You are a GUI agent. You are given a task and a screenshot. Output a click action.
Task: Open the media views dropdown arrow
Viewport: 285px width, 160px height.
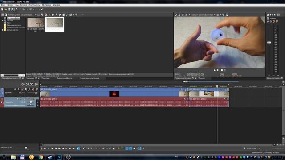coord(73,15)
